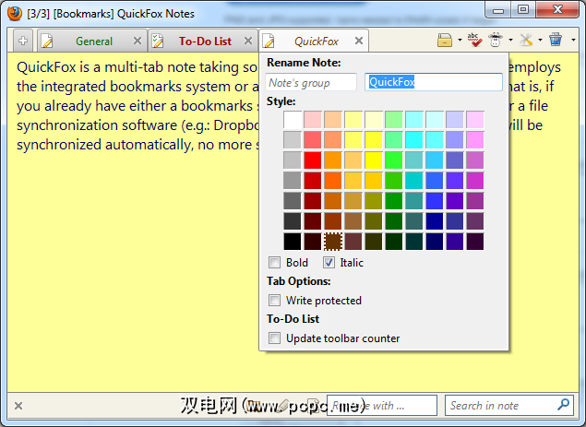Image resolution: width=586 pixels, height=427 pixels.
Task: Click the cow icon in toolbar
Action: 496,41
